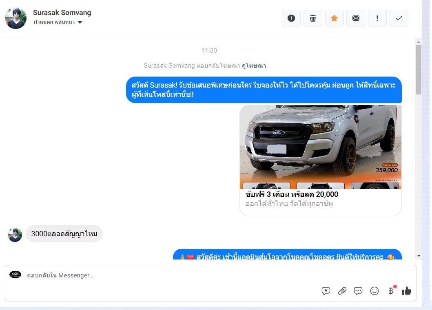Move conversation to spam with octagon icon
The image size is (432, 310).
(x=291, y=18)
